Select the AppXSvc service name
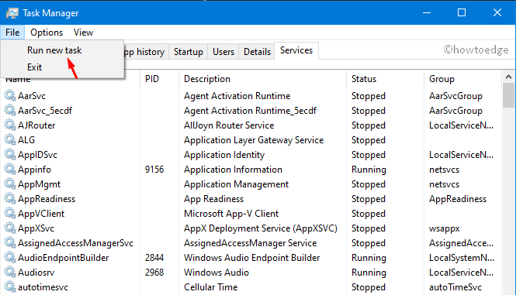 [36, 228]
